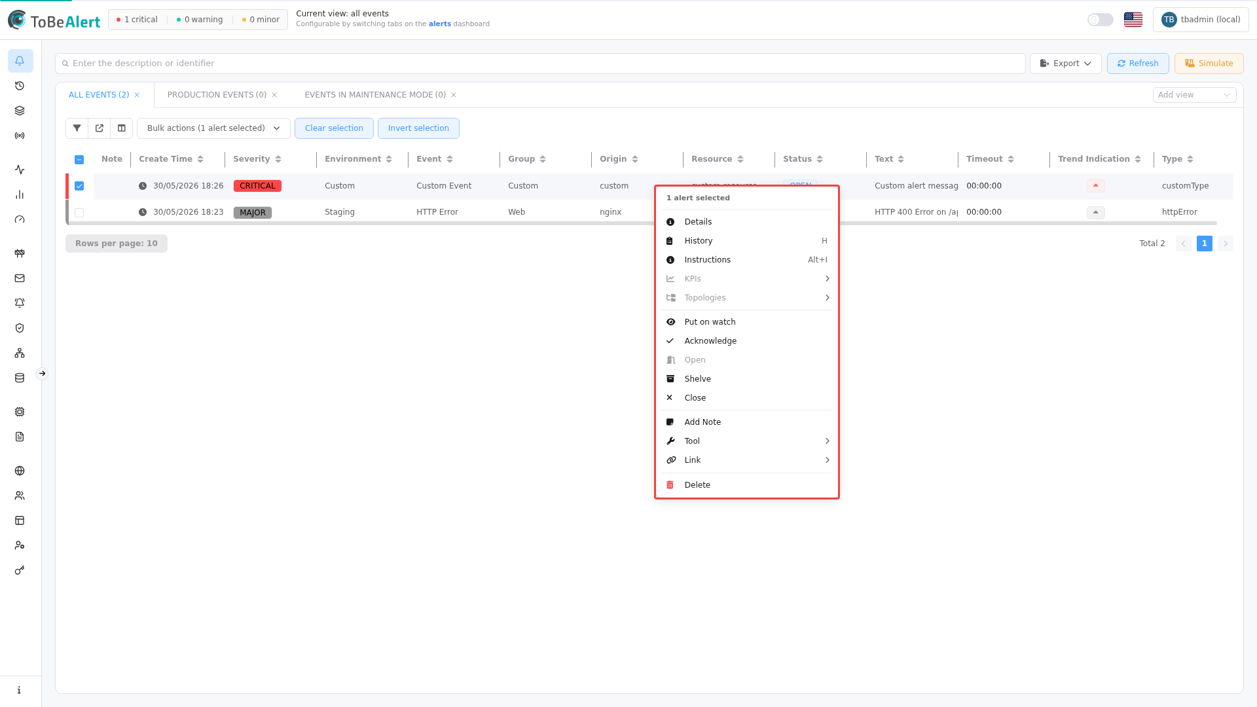This screenshot has height=707, width=1257.
Task: Open the history clock icon in sidebar
Action: (x=20, y=86)
